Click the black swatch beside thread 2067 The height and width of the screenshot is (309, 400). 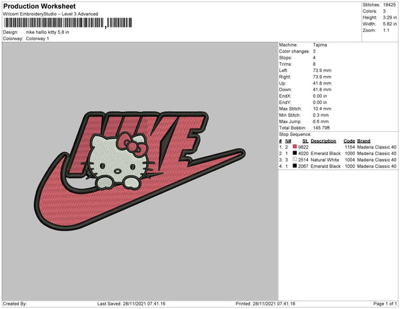tap(295, 166)
